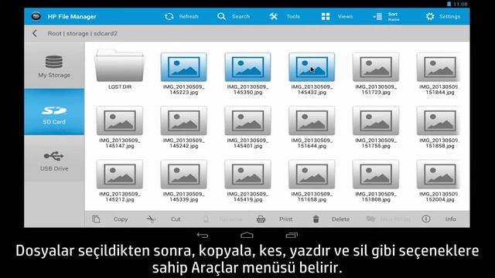Click the Settings text label

[x=449, y=16]
